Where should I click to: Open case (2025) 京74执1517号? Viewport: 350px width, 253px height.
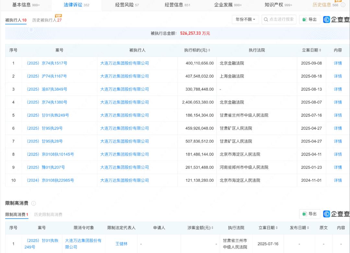pyautogui.click(x=47, y=63)
